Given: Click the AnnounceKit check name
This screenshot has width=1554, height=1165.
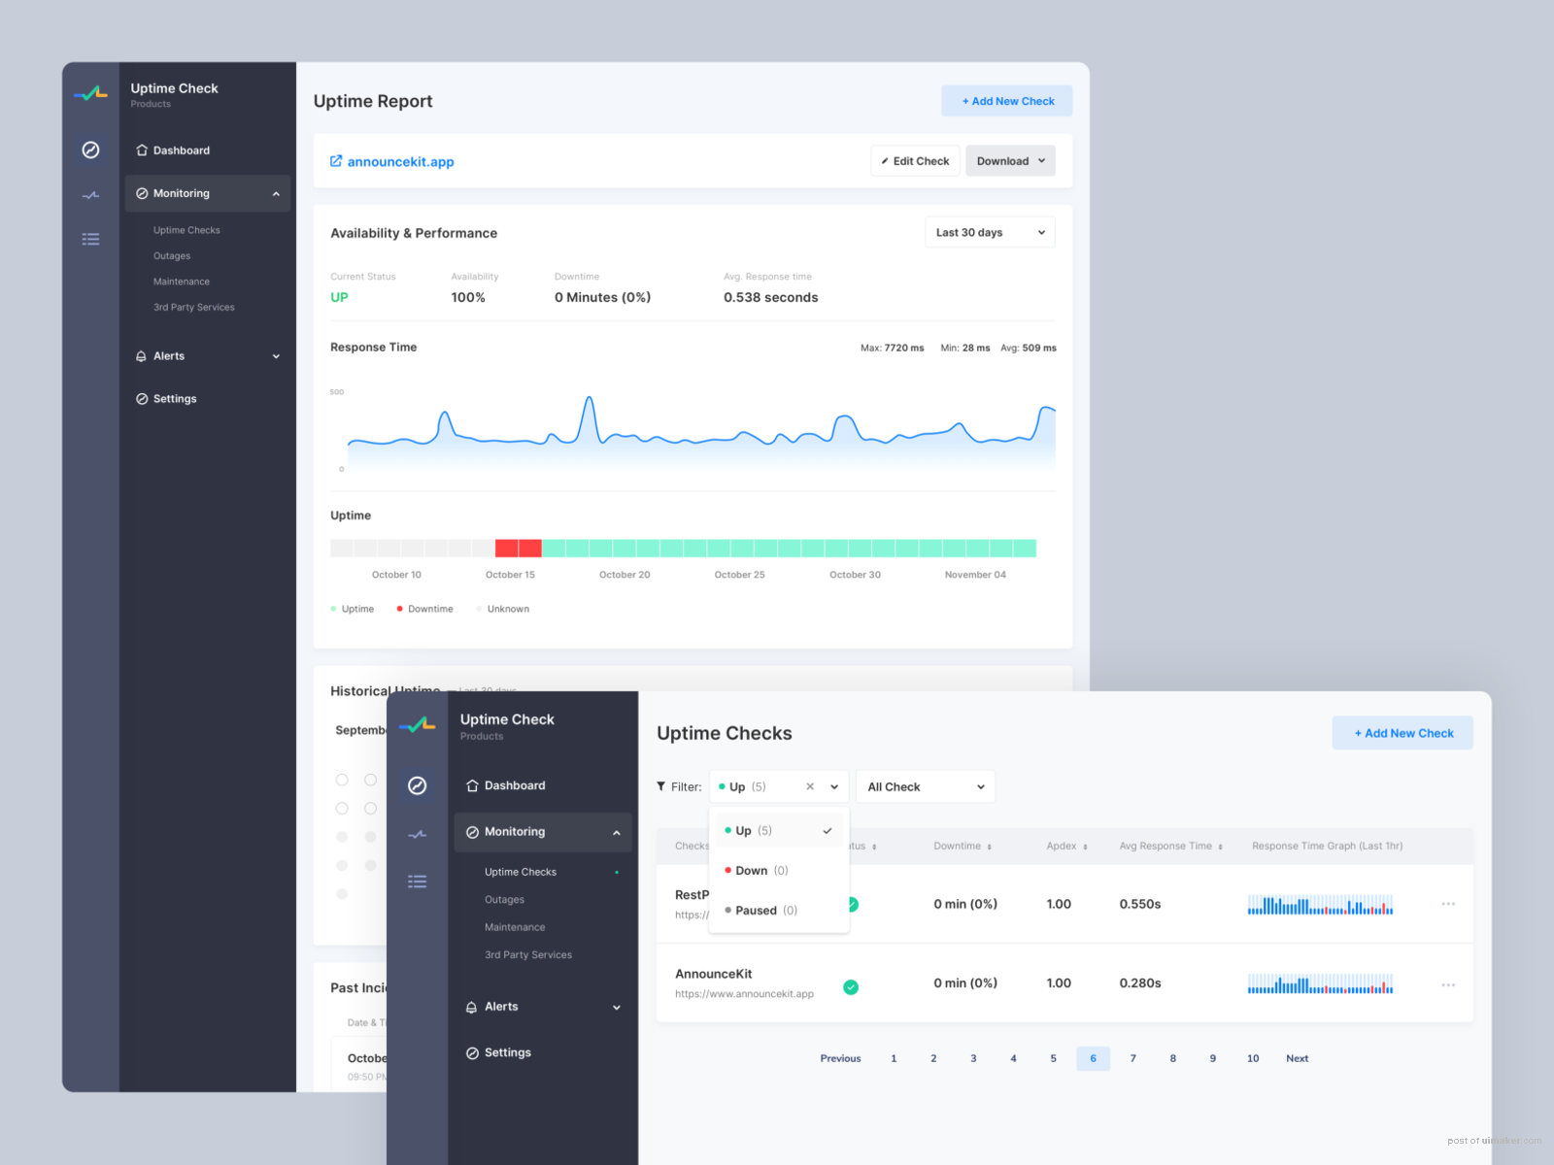Looking at the screenshot, I should 713,974.
